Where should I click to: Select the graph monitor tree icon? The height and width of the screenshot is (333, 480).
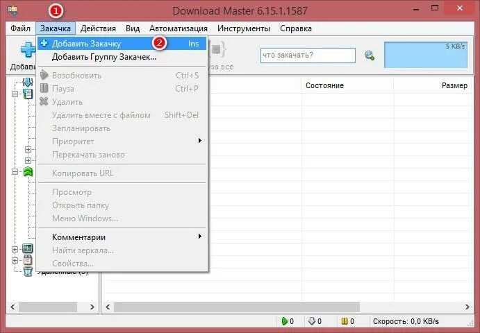coord(28,248)
